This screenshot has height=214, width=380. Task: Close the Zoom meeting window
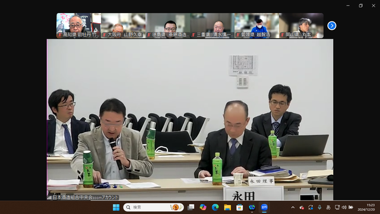pos(373,5)
